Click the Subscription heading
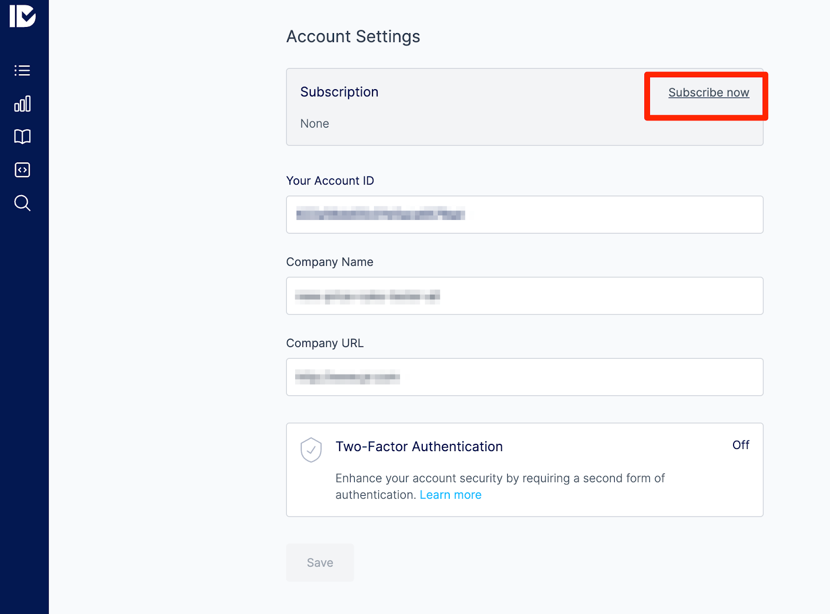This screenshot has height=614, width=830. 339,92
